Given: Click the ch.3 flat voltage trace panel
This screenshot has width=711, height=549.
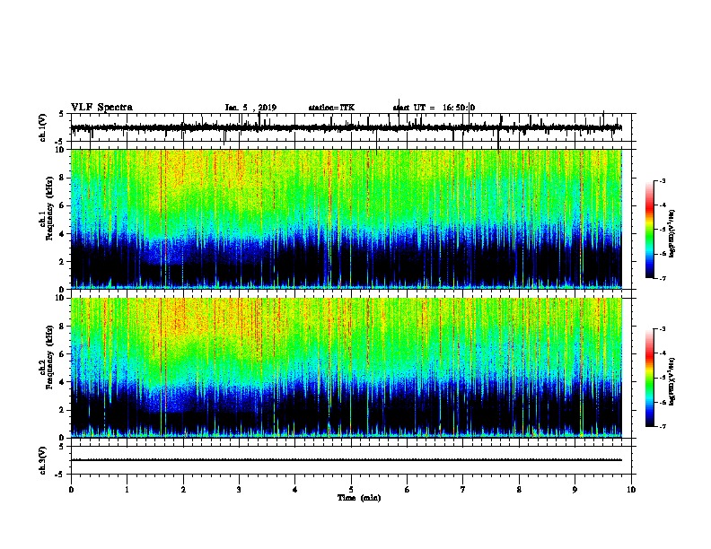Looking at the screenshot, I should (351, 460).
